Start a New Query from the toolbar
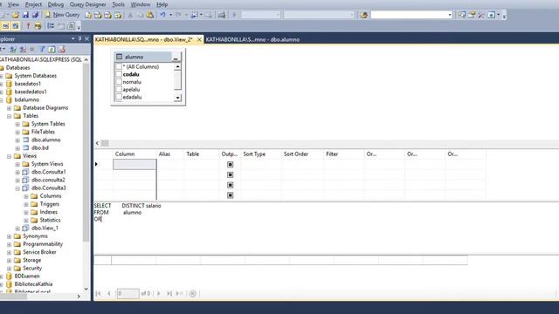 coord(62,15)
